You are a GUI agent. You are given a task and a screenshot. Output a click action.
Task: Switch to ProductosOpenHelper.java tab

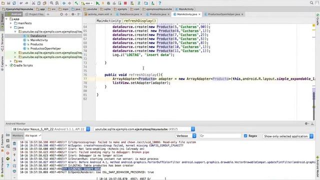click(224, 14)
